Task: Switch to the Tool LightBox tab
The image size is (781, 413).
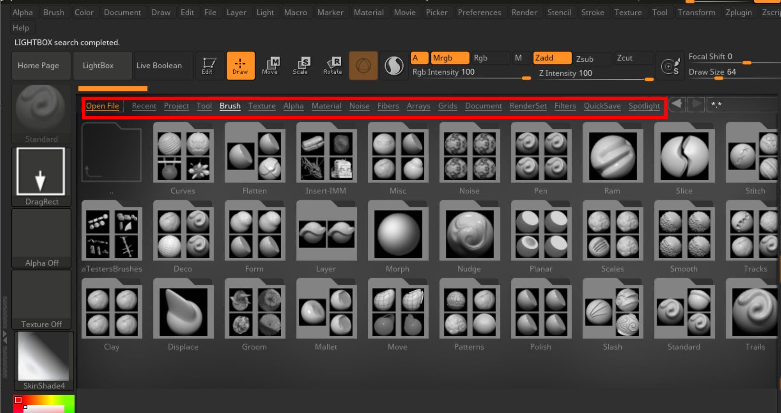Action: [x=204, y=106]
